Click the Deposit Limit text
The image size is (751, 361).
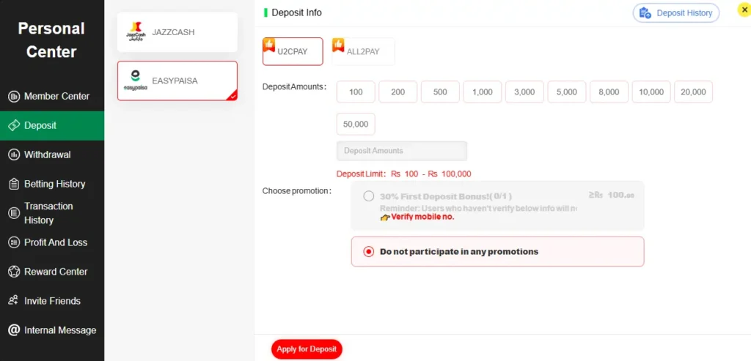404,174
